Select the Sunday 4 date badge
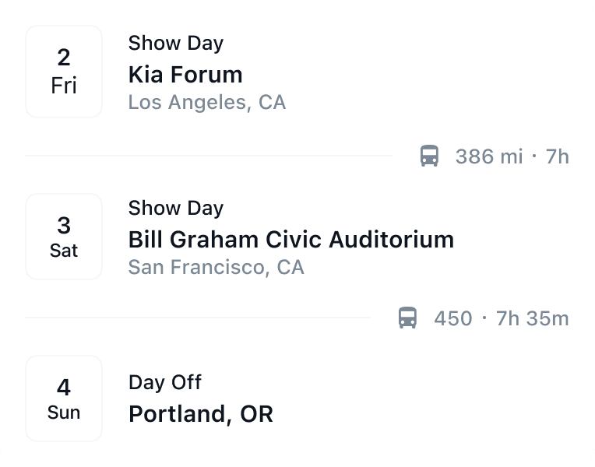This screenshot has height=467, width=595. point(64,399)
